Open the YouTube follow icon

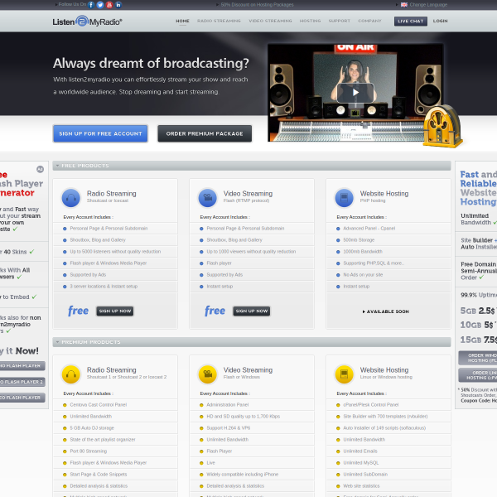[109, 5]
